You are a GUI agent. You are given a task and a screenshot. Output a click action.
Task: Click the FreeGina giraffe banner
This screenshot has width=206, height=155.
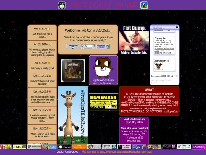pos(73,115)
